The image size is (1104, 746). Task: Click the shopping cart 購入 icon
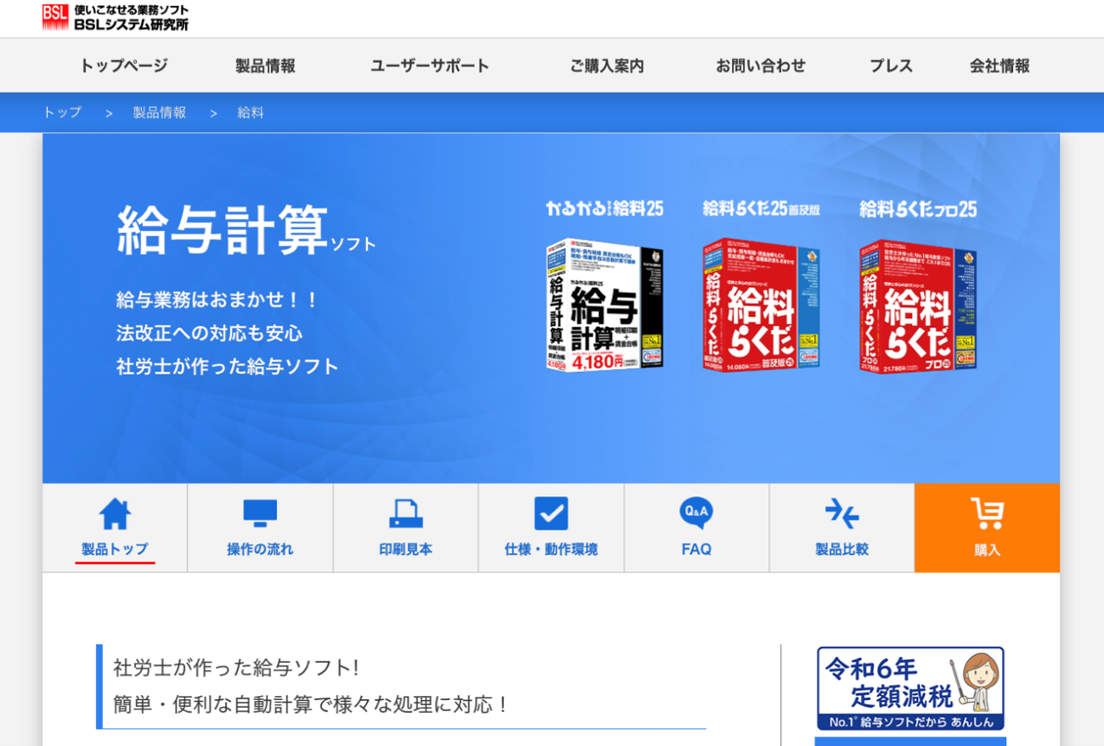987,513
